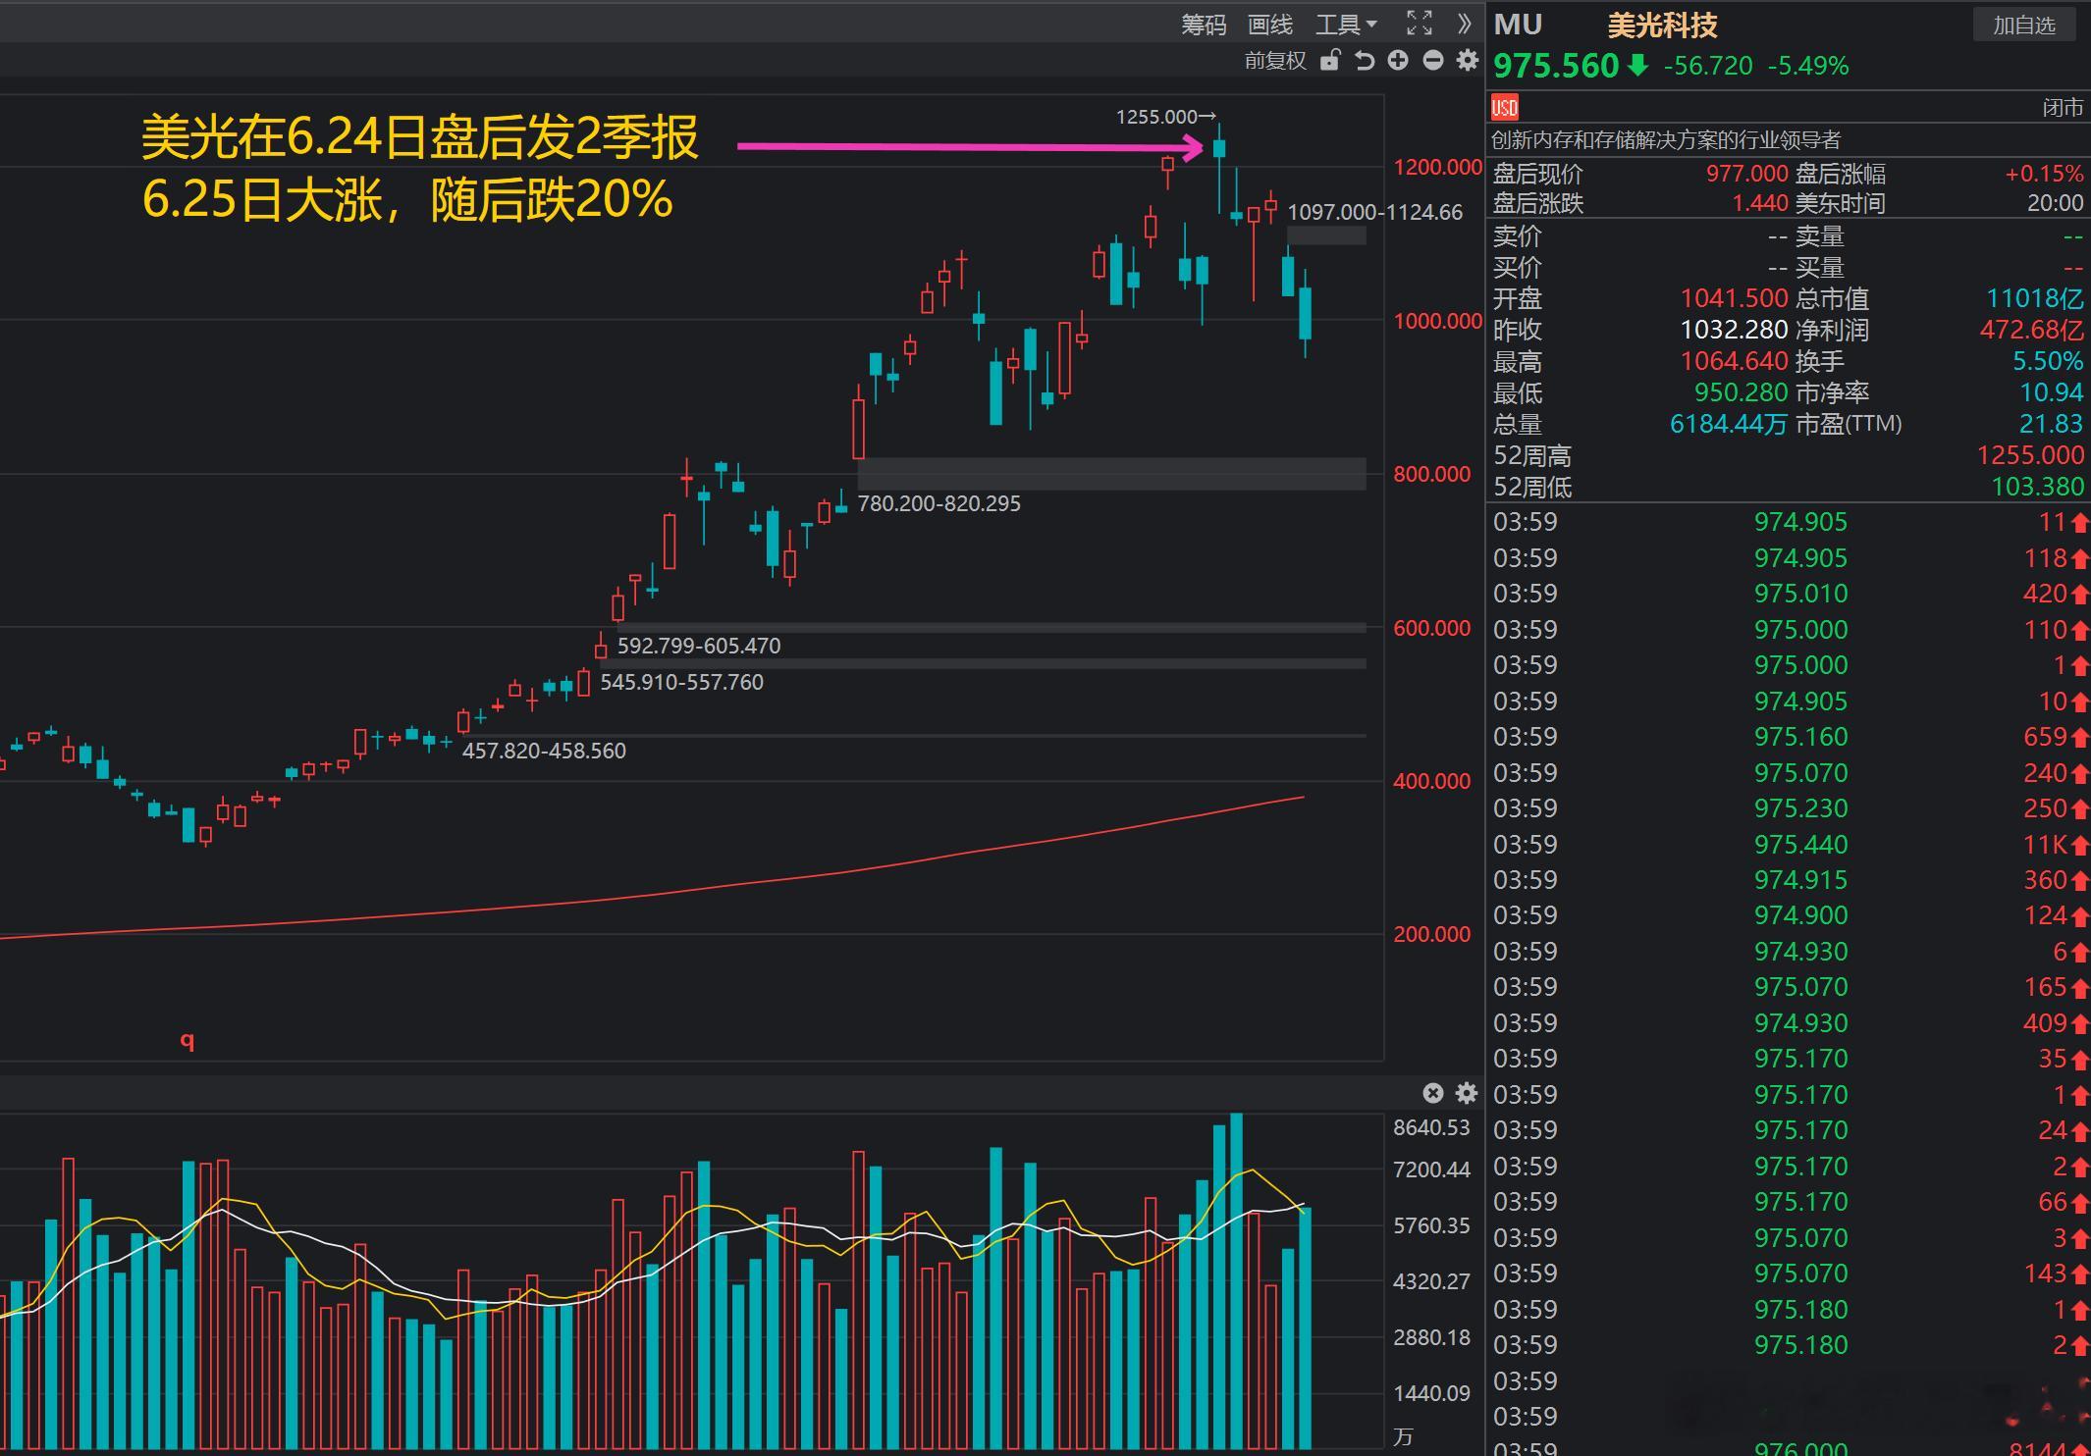2091x1456 pixels.
Task: Select the trade row with volume 11K
Action: [1791, 844]
